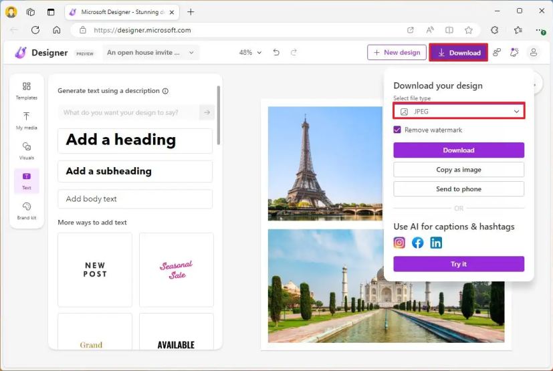Screen dimensions: 553x371
Task: Click the Designer logo
Action: coord(21,53)
